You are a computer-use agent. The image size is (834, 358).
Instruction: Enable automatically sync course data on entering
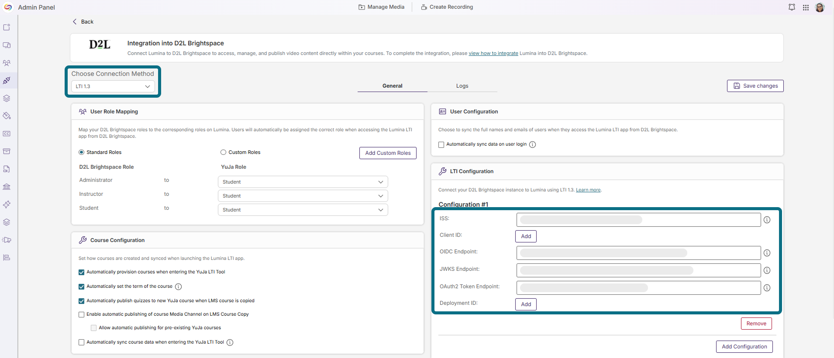(81, 342)
